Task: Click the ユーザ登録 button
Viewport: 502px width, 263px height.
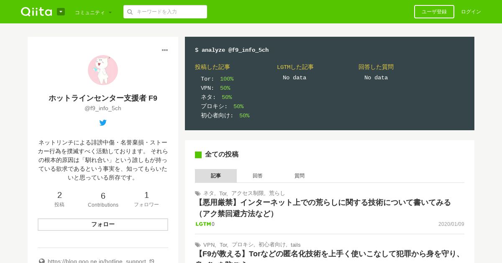Action: click(434, 12)
